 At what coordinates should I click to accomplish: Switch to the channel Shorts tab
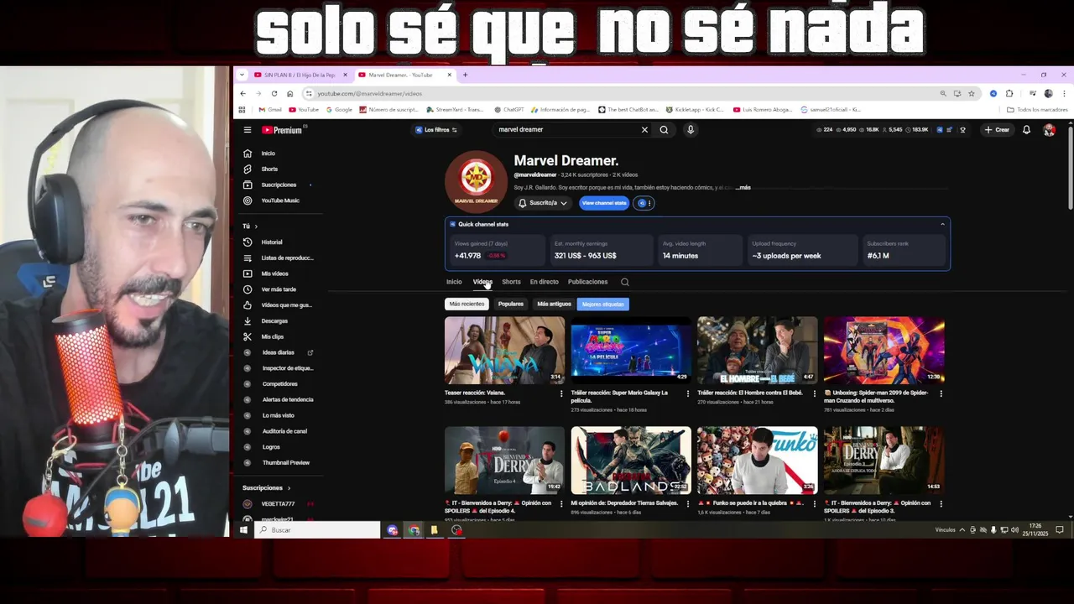511,282
